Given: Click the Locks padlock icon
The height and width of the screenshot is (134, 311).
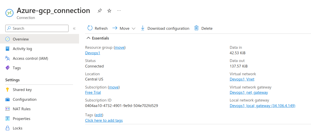Looking at the screenshot, I should pos(8,128).
